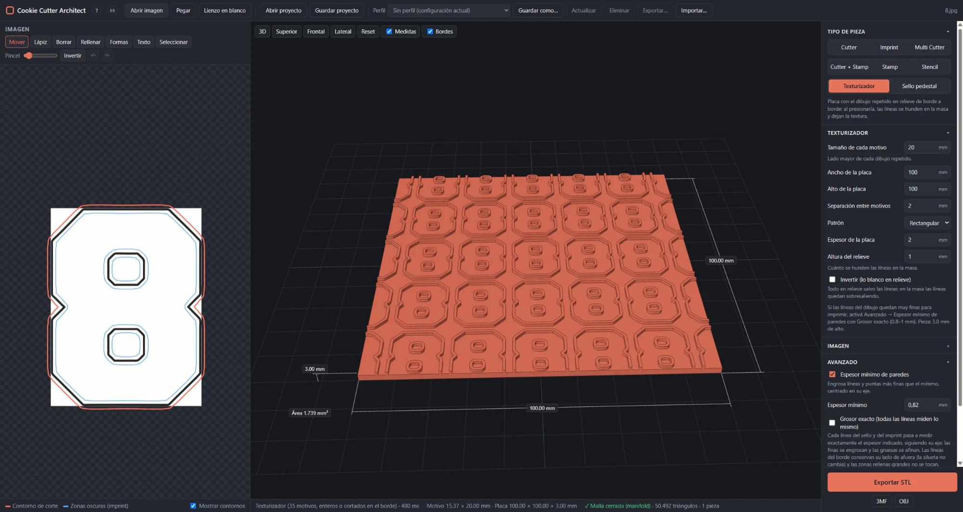Click the Invertir button under image tools

pyautogui.click(x=73, y=56)
